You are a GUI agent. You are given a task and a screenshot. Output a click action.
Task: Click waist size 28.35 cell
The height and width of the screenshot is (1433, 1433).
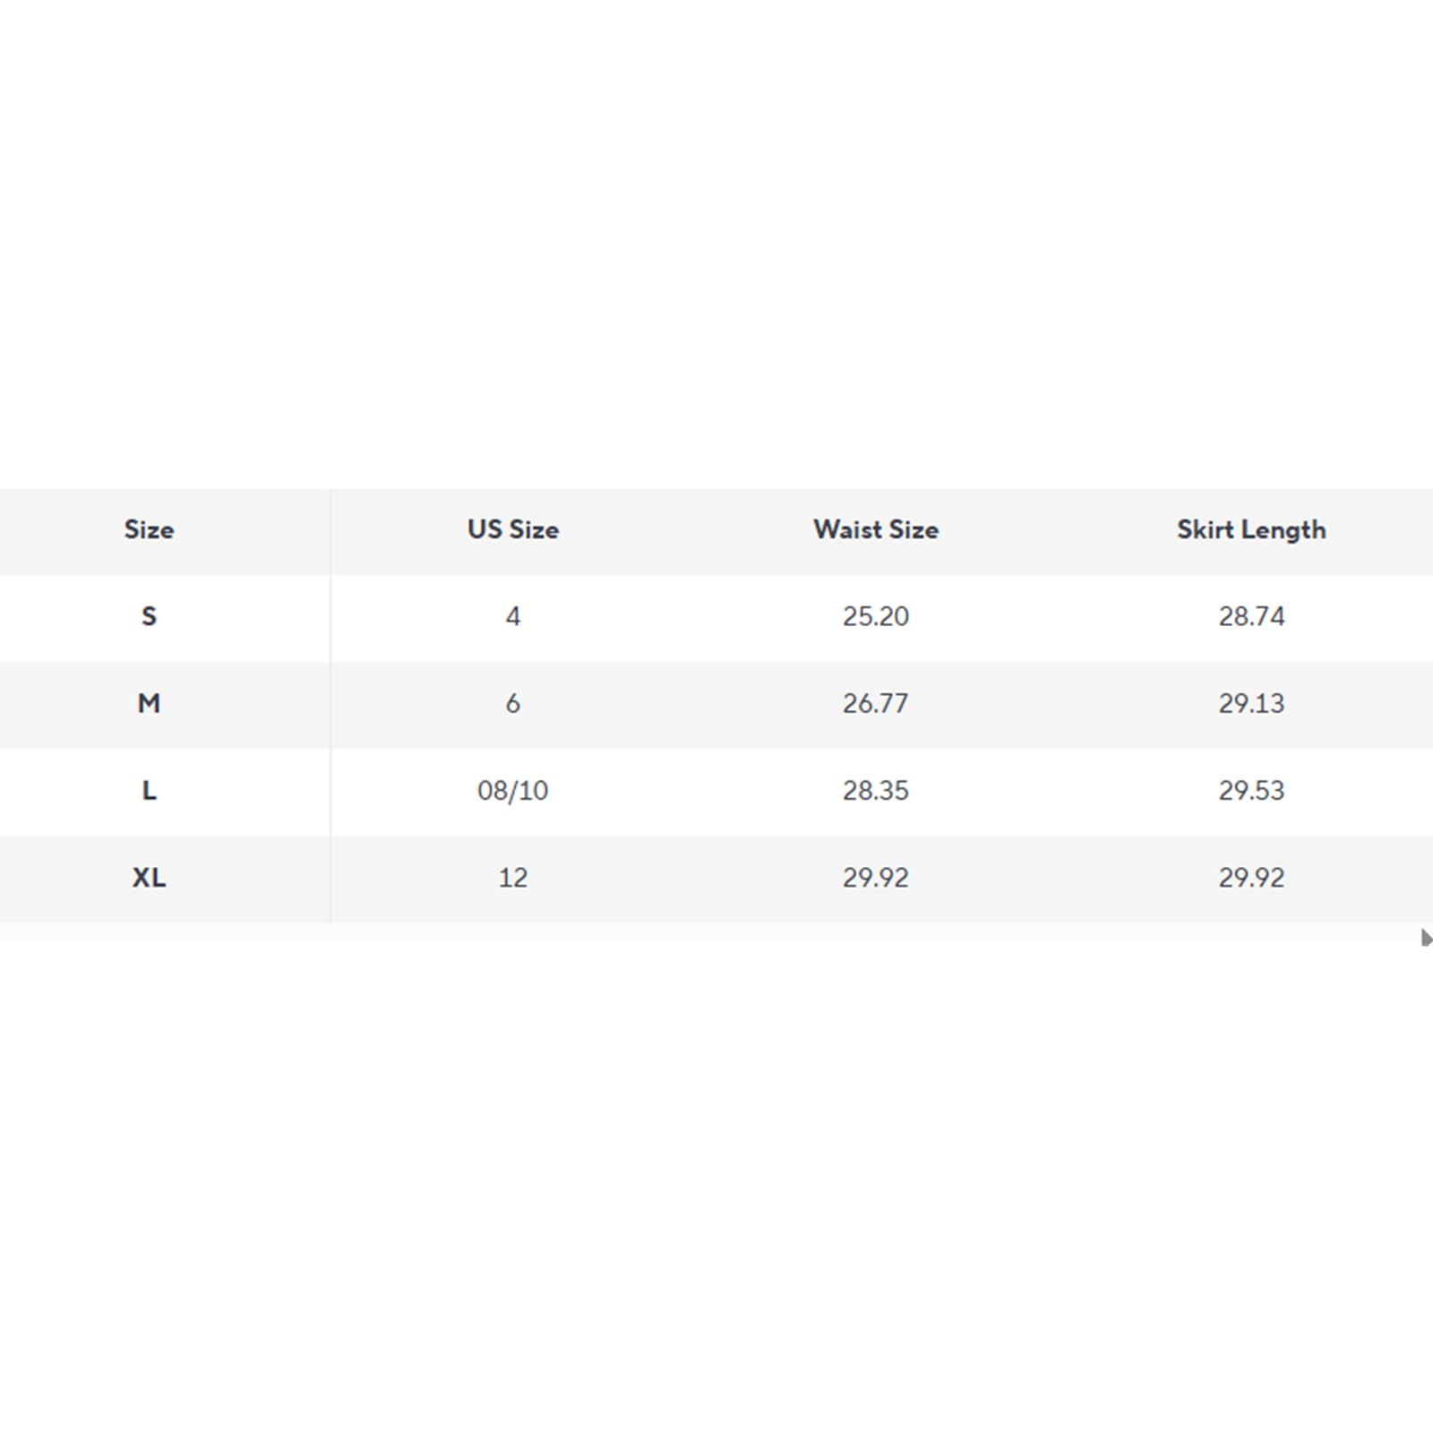tap(876, 790)
